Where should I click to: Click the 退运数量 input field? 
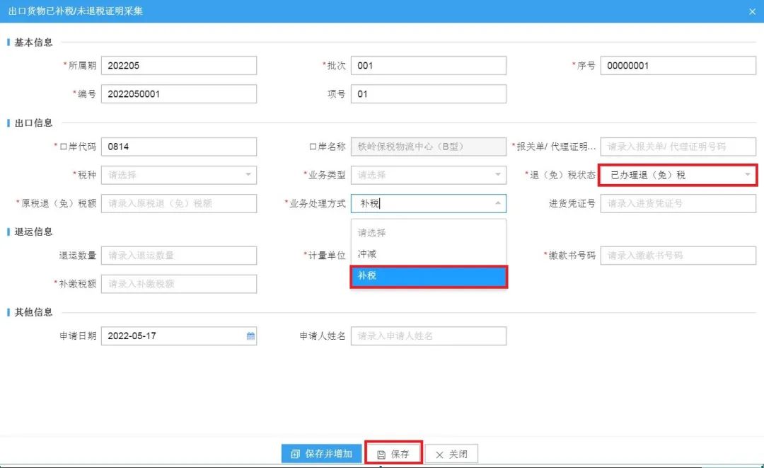click(x=179, y=256)
